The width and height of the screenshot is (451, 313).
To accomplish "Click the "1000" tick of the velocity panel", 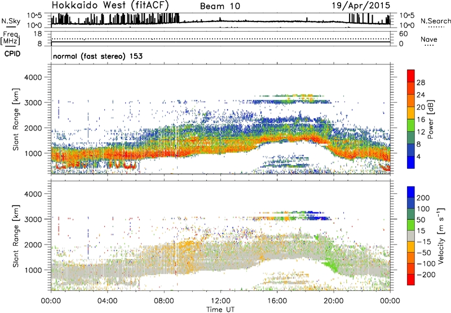I will pyautogui.click(x=33, y=270).
